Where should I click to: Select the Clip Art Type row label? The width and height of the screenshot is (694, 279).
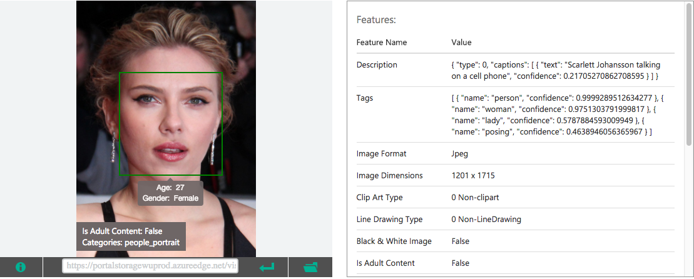[379, 197]
